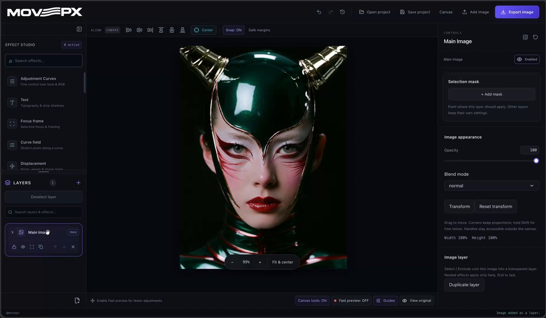Toggle the CANVAS align mode chip
This screenshot has height=318, width=546.
112,30
